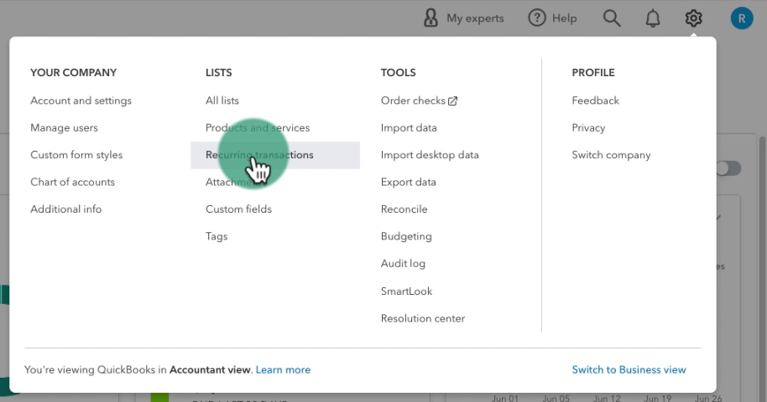This screenshot has height=402, width=767.
Task: Select Export data
Action: [408, 183]
